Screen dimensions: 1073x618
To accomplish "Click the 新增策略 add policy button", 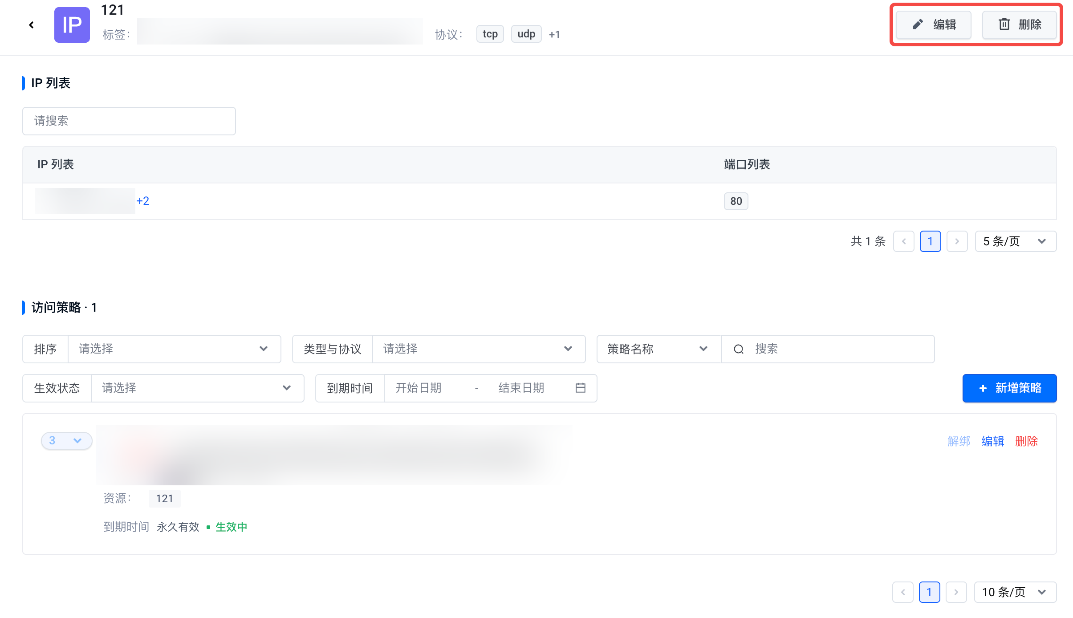I will 1009,388.
